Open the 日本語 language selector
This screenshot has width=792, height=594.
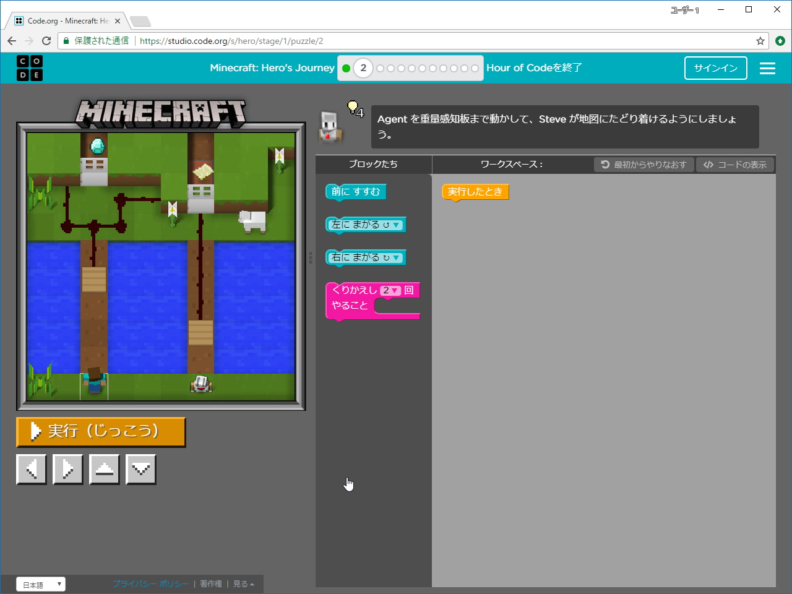[40, 583]
